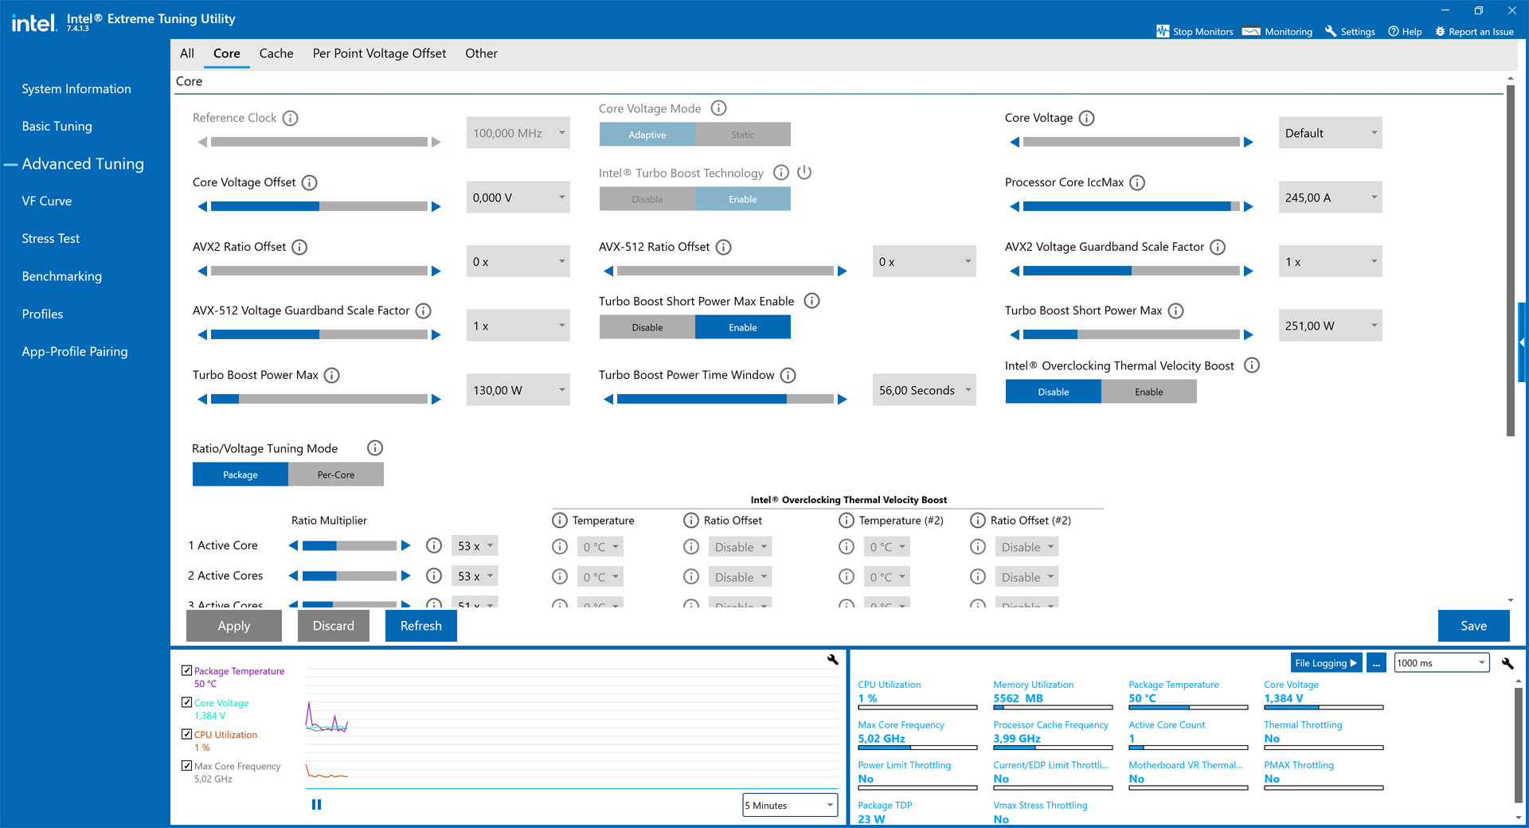Click the Stop Monitors icon
Screen dimensions: 1529x828
[1163, 31]
